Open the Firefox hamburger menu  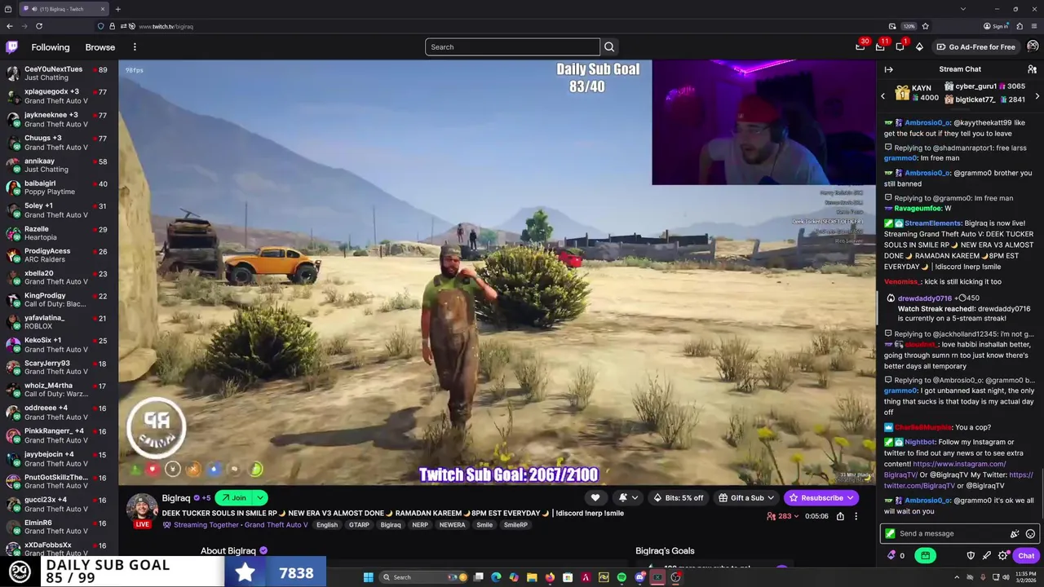pyautogui.click(x=1034, y=26)
